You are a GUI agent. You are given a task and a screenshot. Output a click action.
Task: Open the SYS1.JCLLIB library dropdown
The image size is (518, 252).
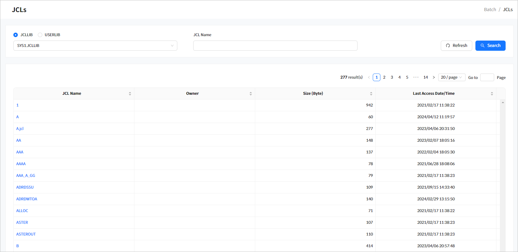coord(95,46)
